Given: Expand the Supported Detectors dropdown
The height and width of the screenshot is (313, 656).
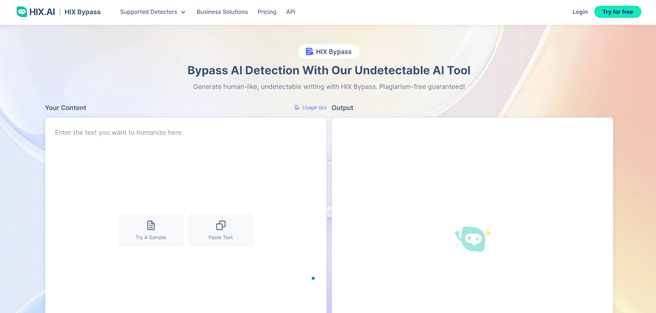Looking at the screenshot, I should pyautogui.click(x=153, y=12).
